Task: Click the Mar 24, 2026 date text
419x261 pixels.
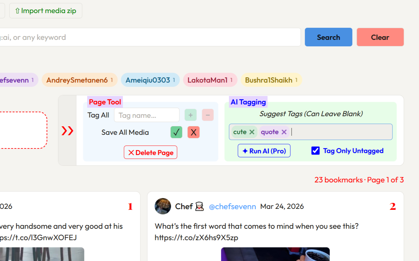Action: click(282, 207)
